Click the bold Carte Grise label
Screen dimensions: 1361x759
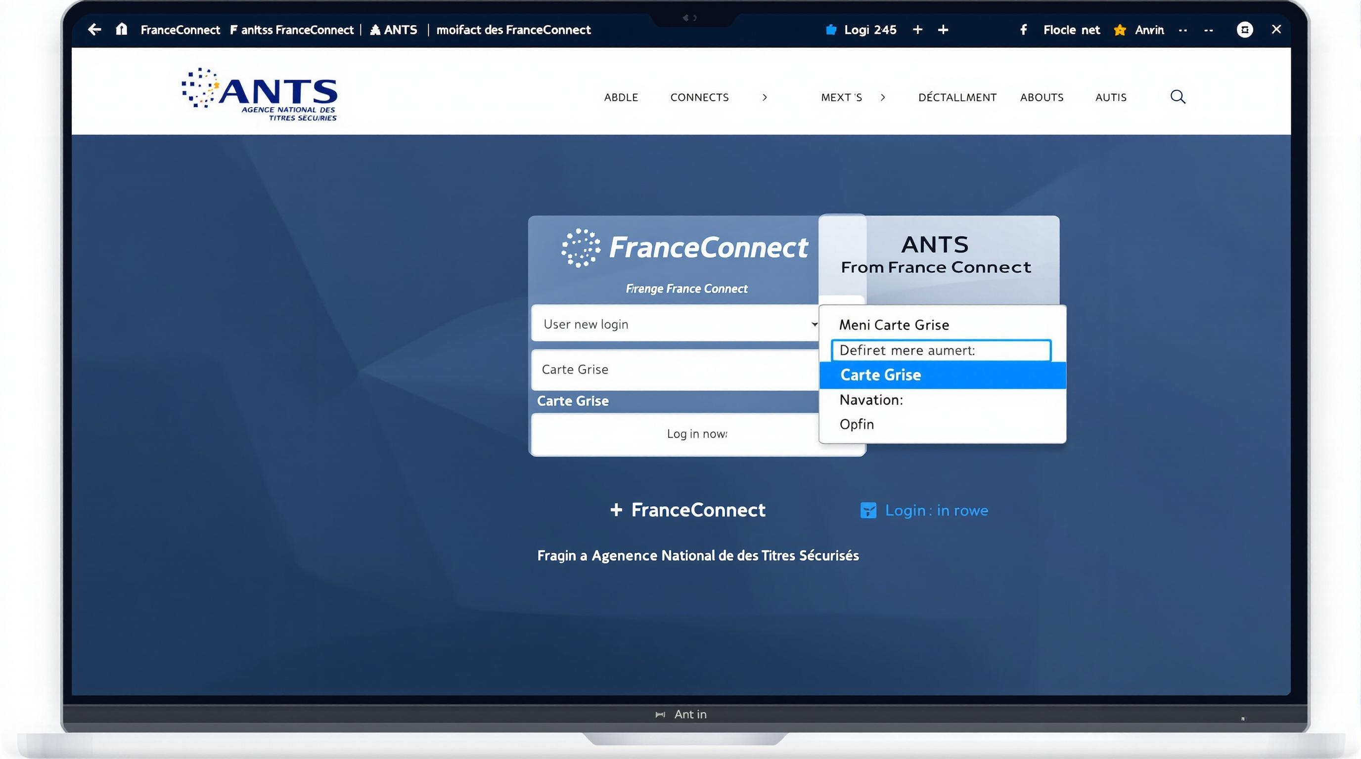coord(573,401)
